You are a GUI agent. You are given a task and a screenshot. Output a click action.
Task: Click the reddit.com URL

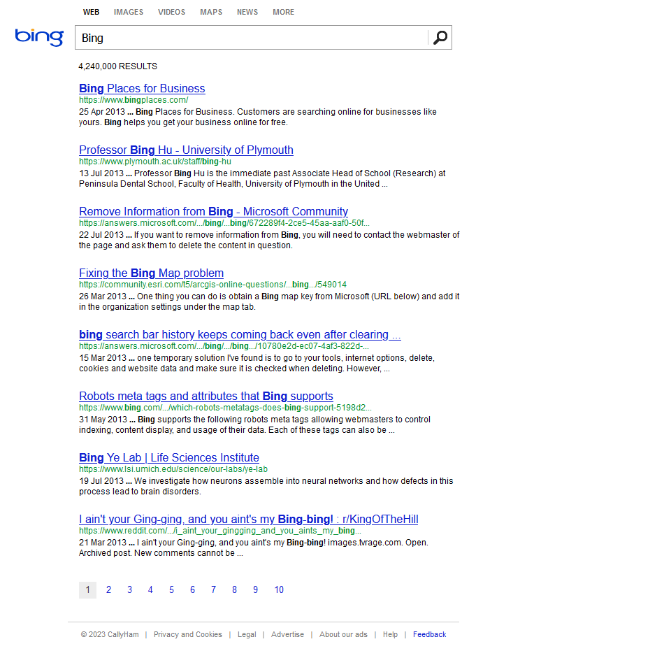(x=220, y=531)
